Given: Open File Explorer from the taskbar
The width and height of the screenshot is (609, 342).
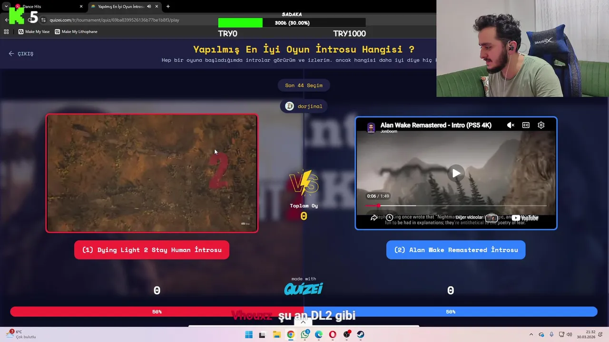Looking at the screenshot, I should point(276,335).
